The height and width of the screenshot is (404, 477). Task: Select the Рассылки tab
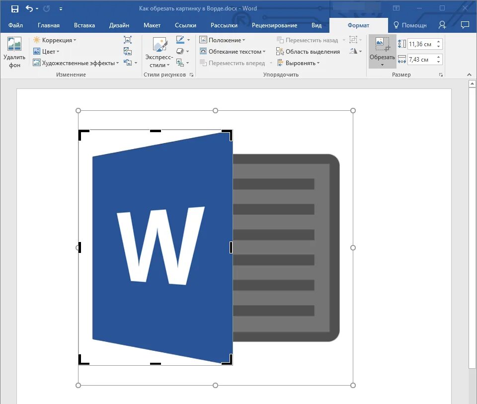(224, 25)
